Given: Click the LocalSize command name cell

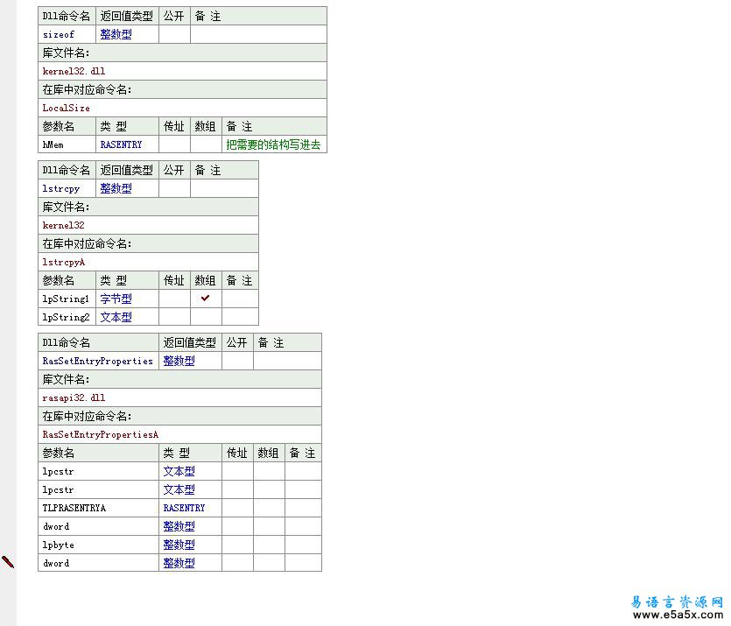Looking at the screenshot, I should (182, 109).
